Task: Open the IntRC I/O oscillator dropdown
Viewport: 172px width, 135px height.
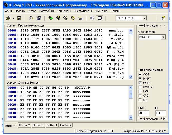Action: pyautogui.click(x=163, y=37)
